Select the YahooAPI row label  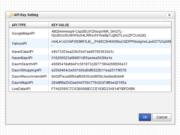(x=19, y=44)
